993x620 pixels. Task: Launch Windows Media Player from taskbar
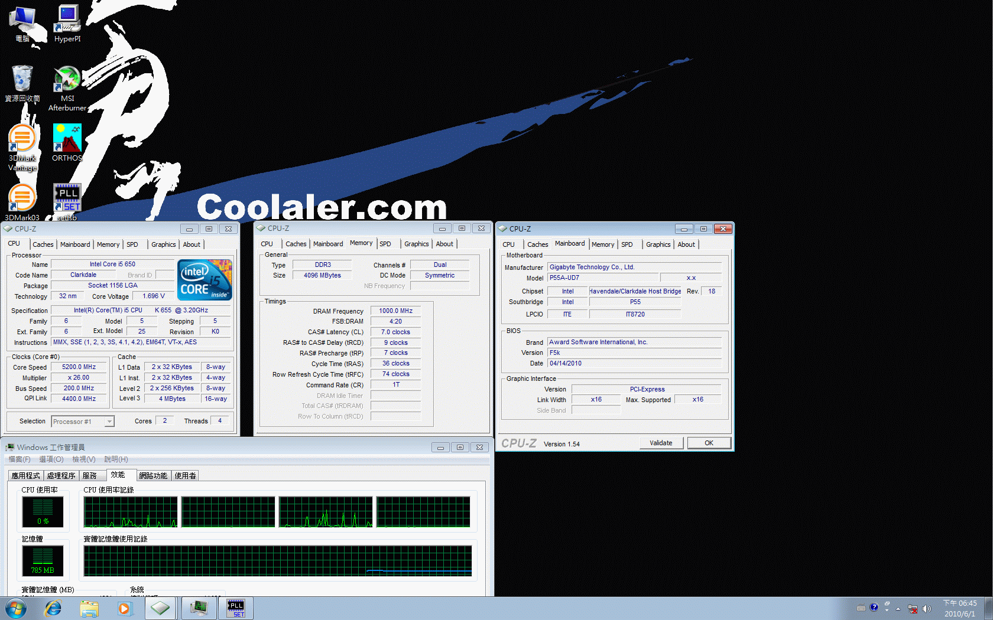click(124, 608)
